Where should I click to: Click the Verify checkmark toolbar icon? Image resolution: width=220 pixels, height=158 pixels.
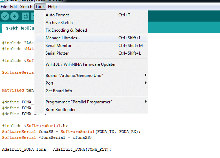5,16
